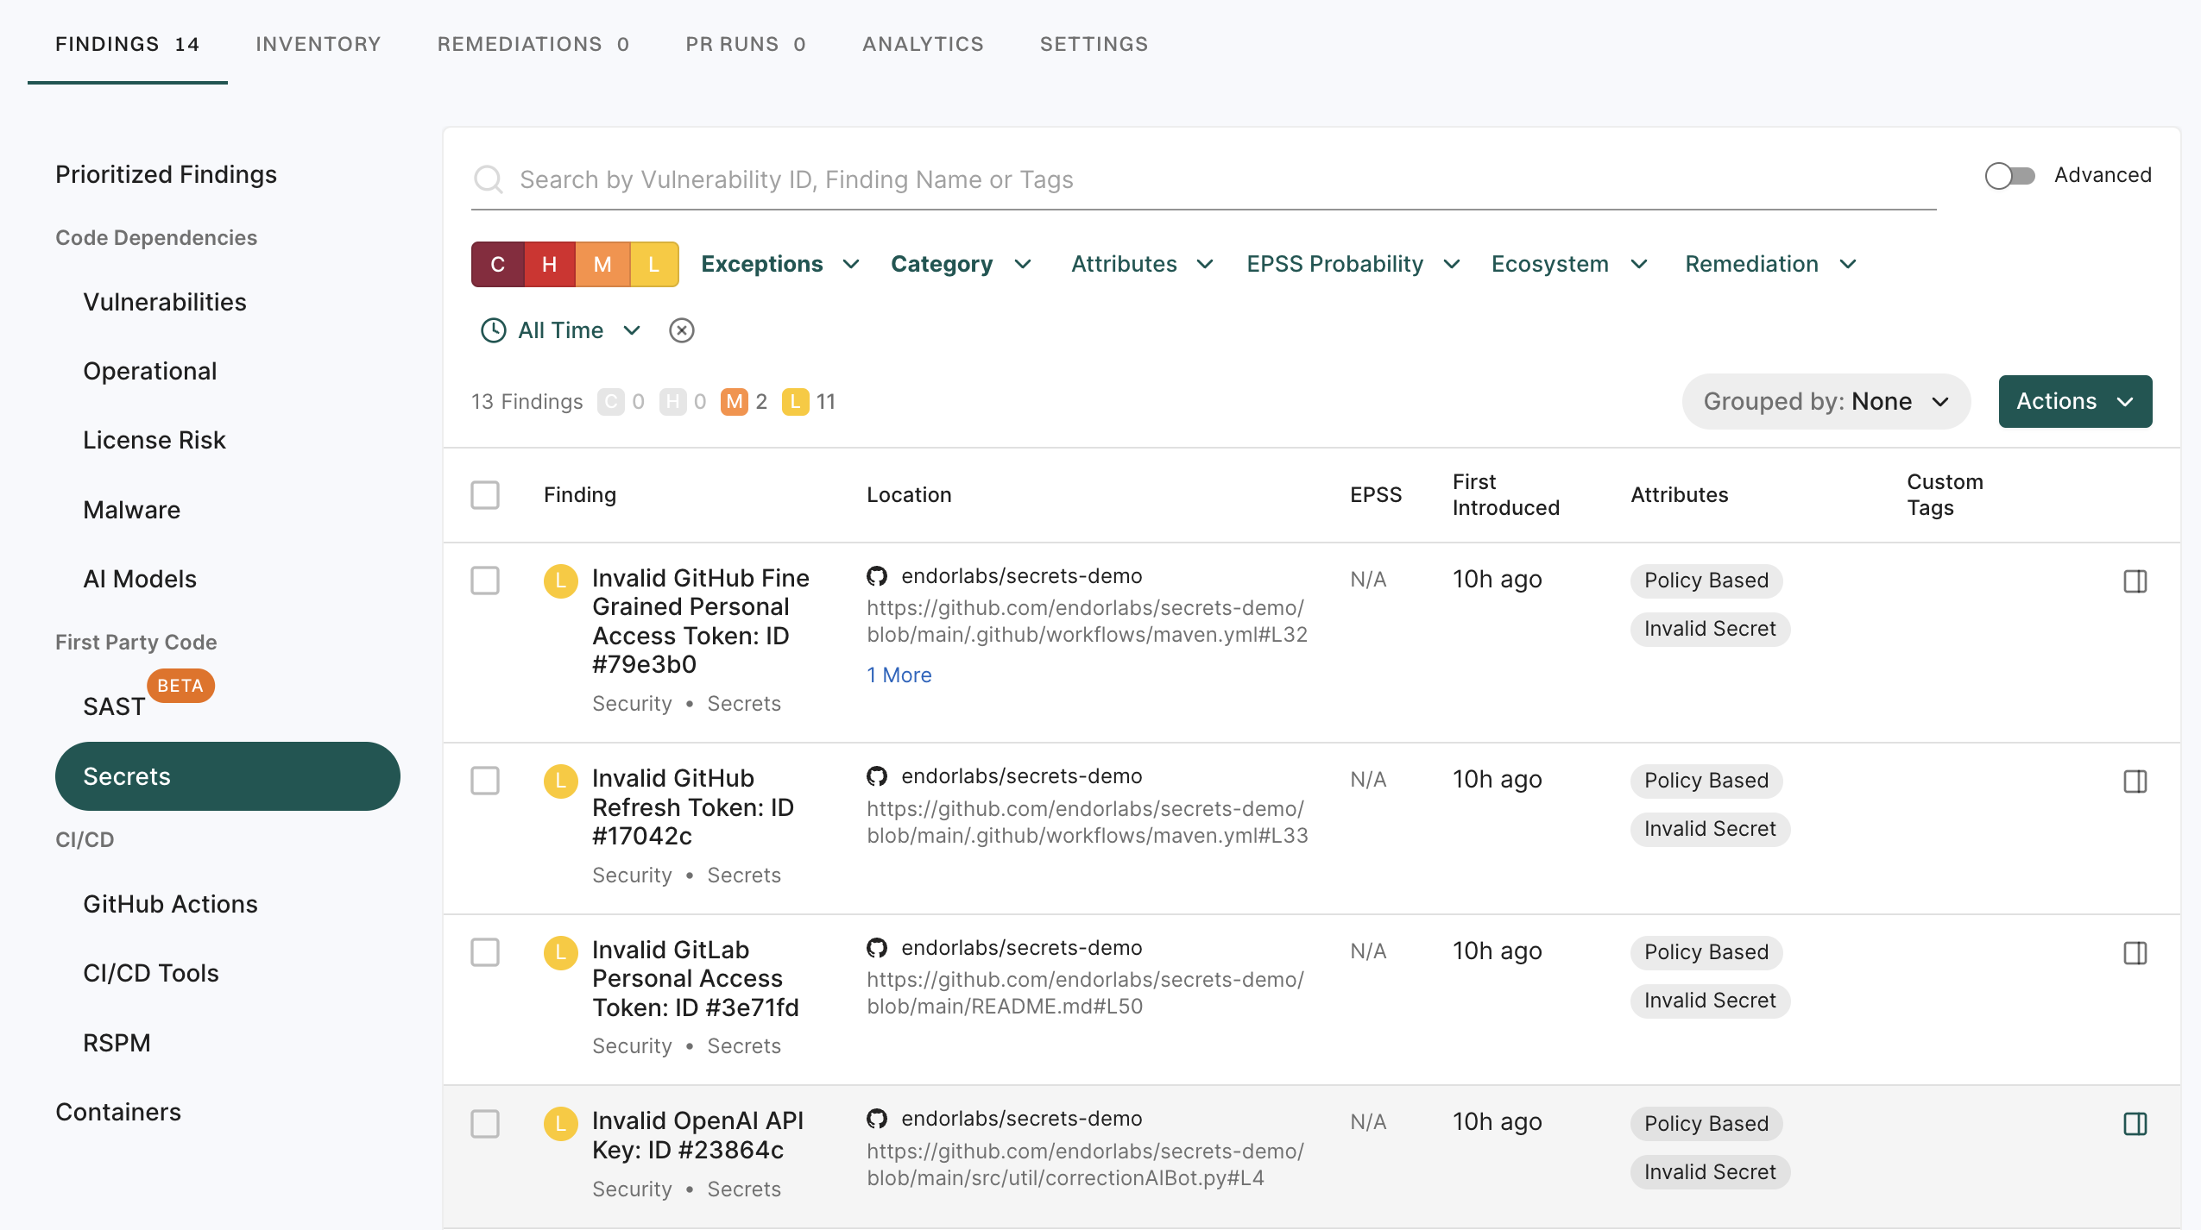Open GitHub Actions in sidebar
The image size is (2201, 1230).
tap(170, 904)
